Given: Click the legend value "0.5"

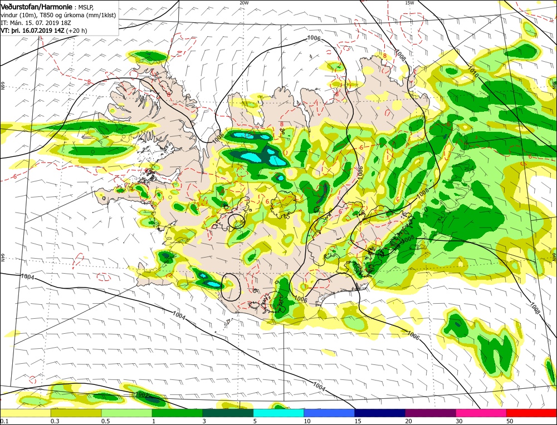Looking at the screenshot, I should 105,421.
